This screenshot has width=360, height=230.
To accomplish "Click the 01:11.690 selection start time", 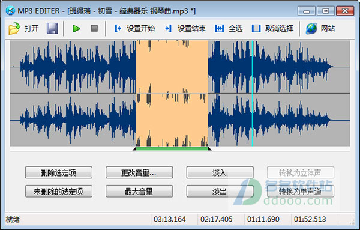I will click(263, 219).
